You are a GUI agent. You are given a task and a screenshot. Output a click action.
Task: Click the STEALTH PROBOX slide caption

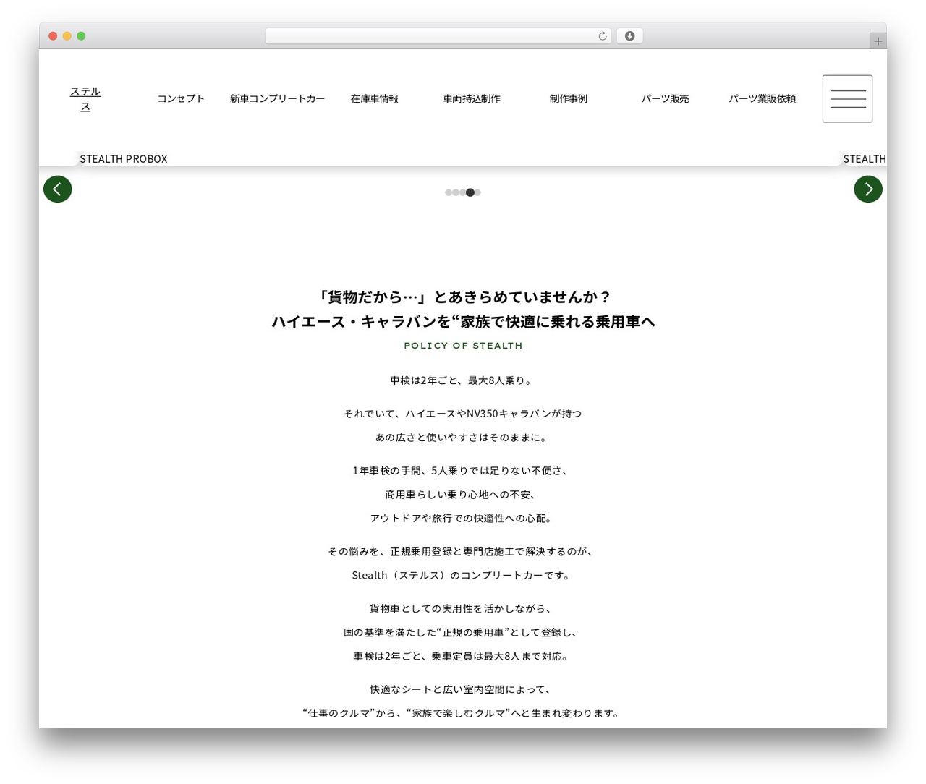(x=124, y=159)
